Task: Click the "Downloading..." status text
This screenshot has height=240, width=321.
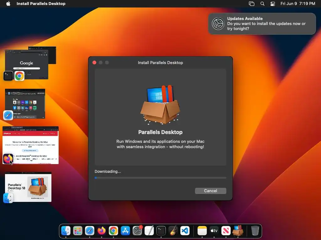Action: 108,172
